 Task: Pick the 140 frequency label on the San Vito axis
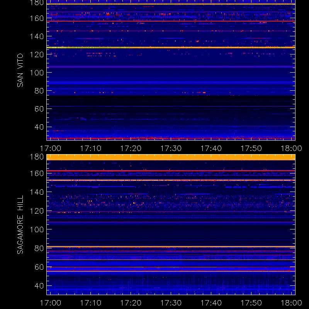tap(37, 36)
